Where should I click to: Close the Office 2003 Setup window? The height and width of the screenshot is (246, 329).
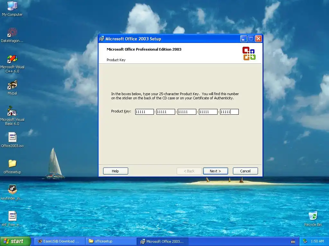259,39
